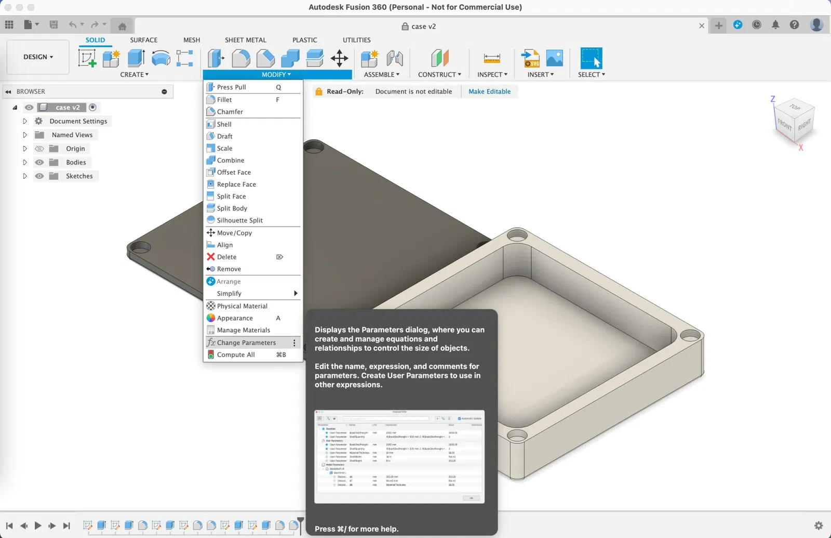Click the Press Pull toolbar icon

click(x=216, y=58)
